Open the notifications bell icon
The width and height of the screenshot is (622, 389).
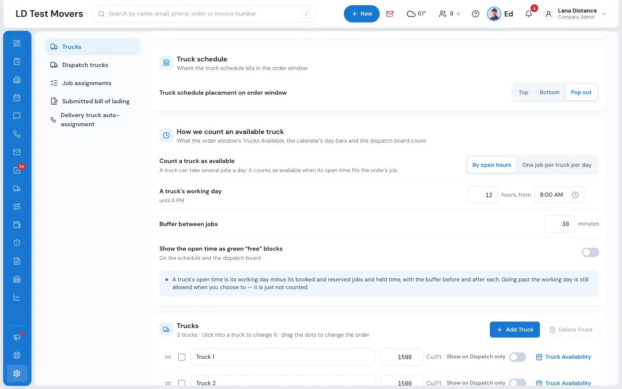(529, 14)
